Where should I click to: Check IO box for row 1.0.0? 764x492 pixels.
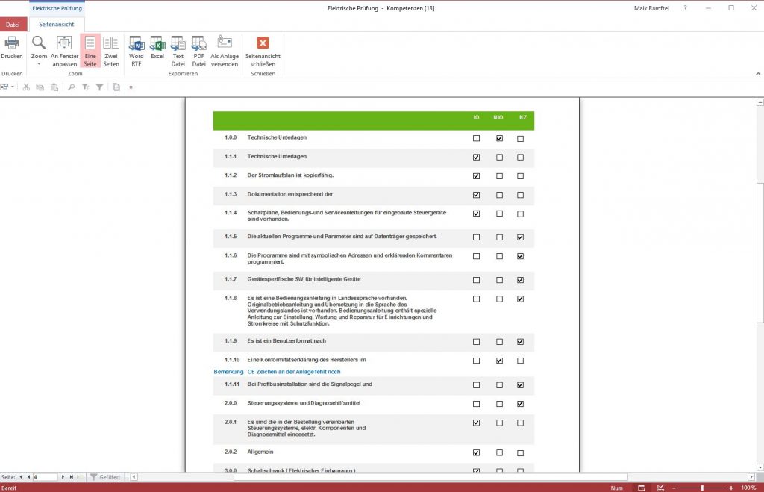pyautogui.click(x=476, y=138)
